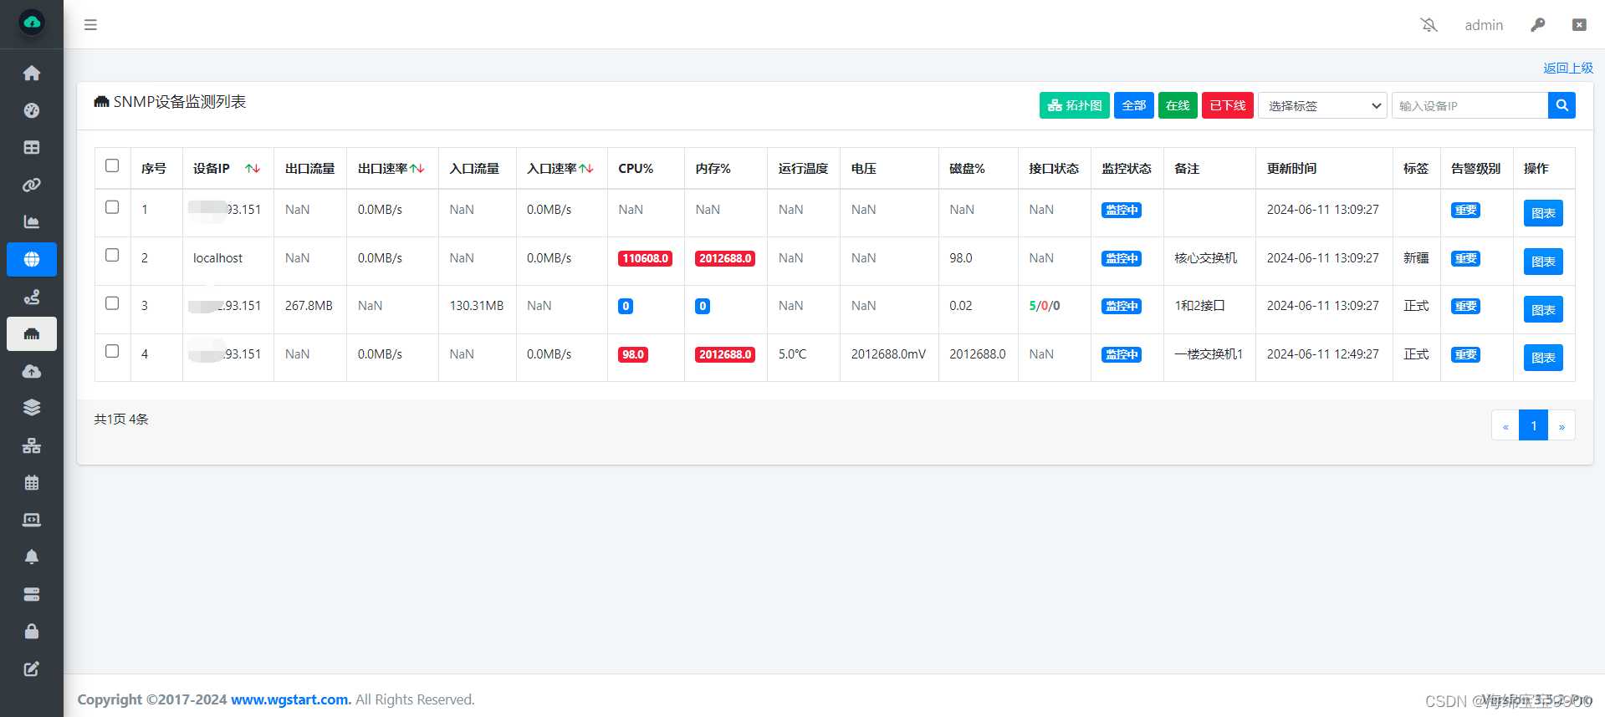Open the home icon in the sidebar
This screenshot has width=1605, height=717.
tap(32, 74)
